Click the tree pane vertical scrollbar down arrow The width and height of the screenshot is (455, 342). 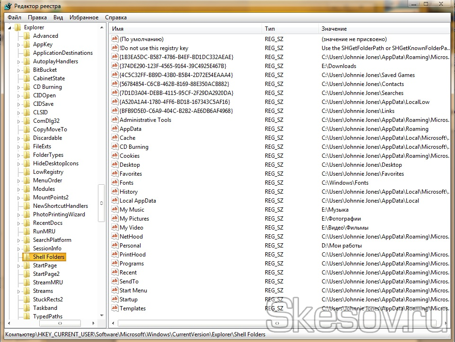(x=102, y=315)
